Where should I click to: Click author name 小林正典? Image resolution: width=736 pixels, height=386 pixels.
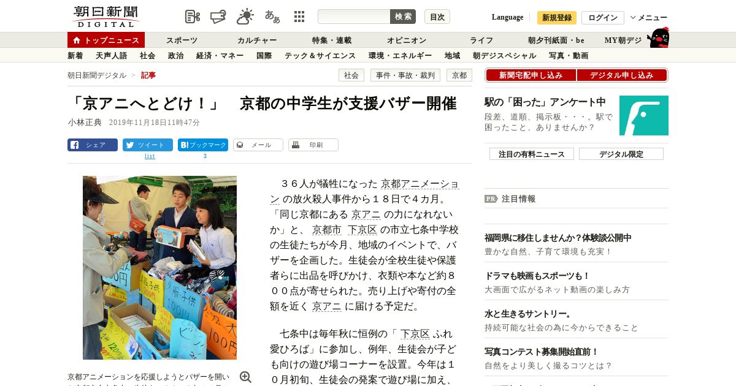pyautogui.click(x=85, y=123)
